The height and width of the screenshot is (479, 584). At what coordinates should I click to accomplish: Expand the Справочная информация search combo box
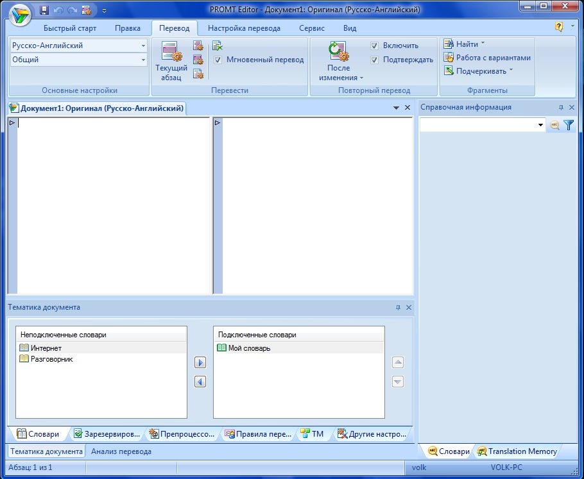(x=540, y=125)
